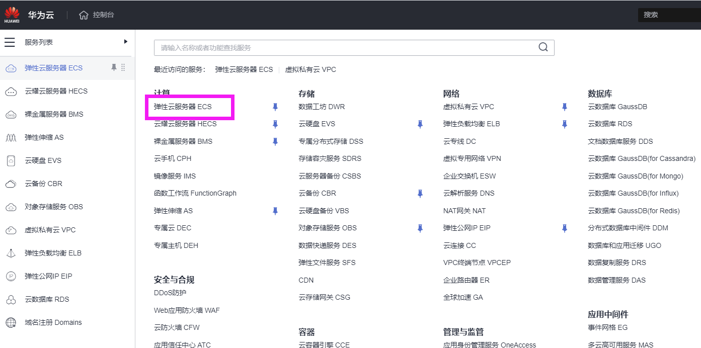
Task: Open DDoS防护 security service
Action: point(170,293)
